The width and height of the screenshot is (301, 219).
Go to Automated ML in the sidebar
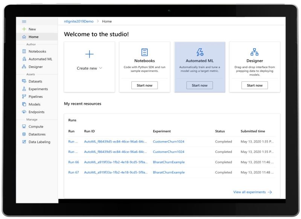(x=37, y=59)
